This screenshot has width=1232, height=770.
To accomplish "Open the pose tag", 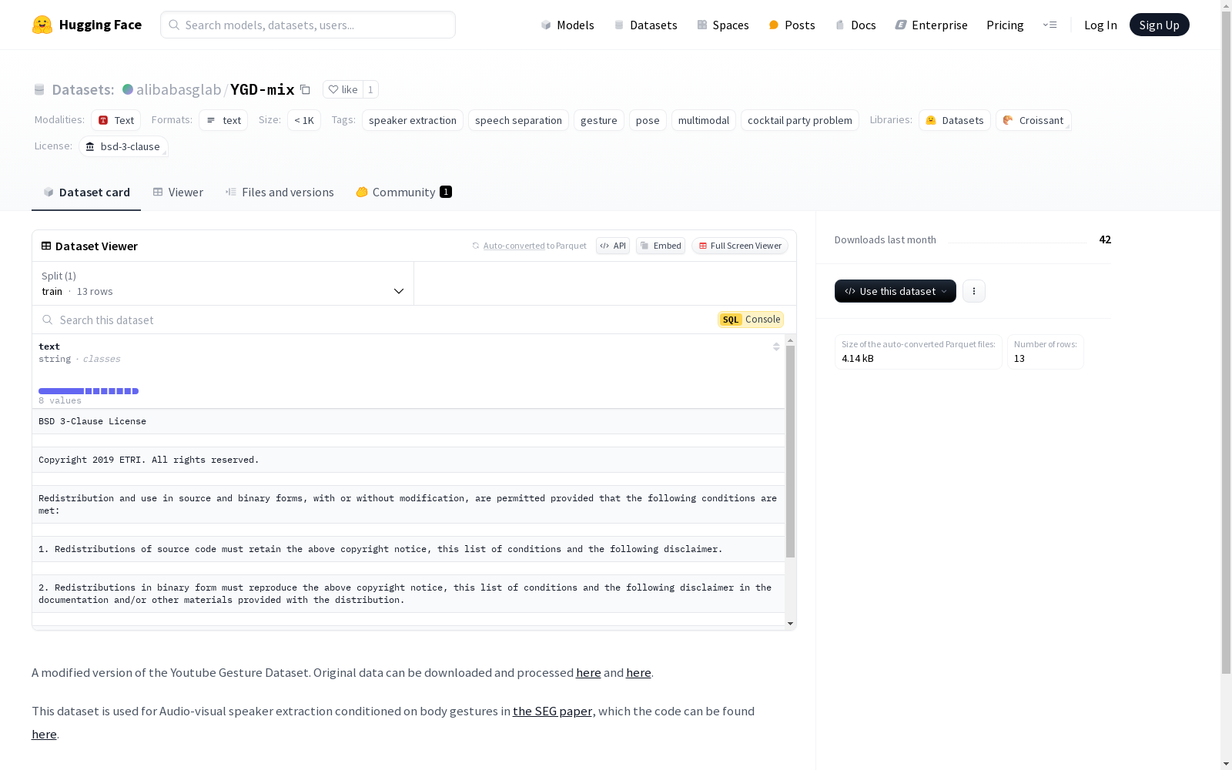I will [x=648, y=120].
